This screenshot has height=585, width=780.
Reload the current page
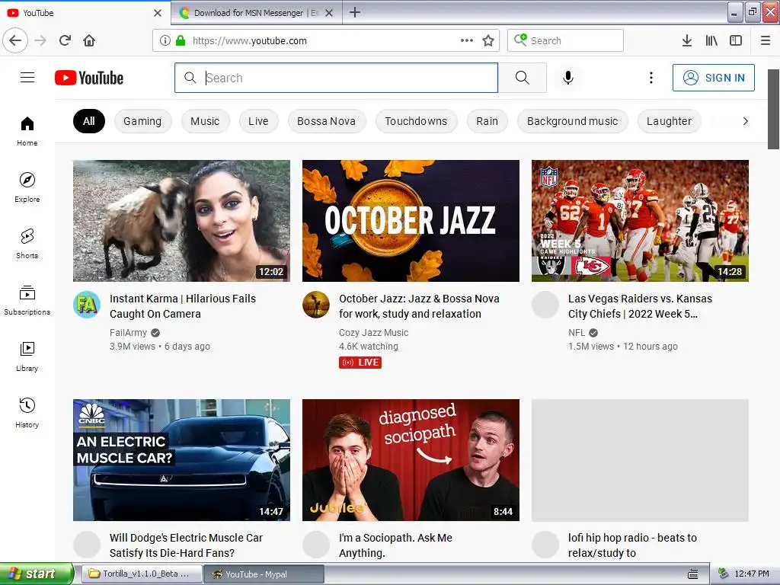(x=65, y=40)
